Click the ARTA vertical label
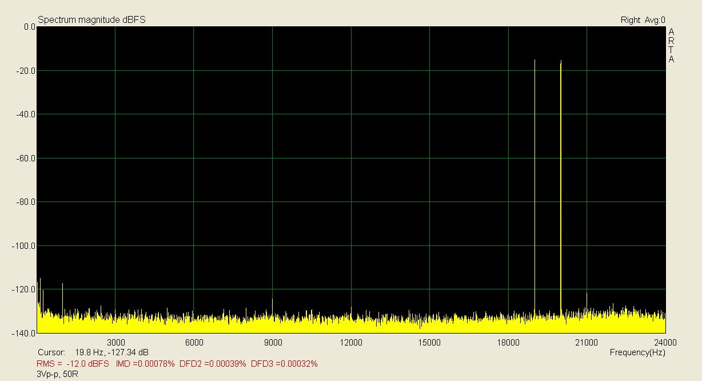702x381 pixels. (x=672, y=45)
